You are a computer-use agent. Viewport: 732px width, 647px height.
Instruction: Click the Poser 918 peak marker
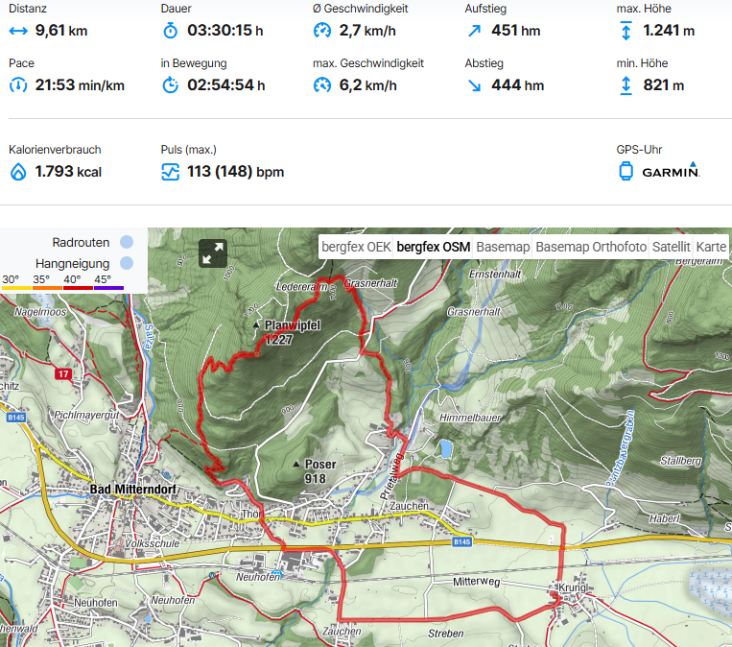296,465
